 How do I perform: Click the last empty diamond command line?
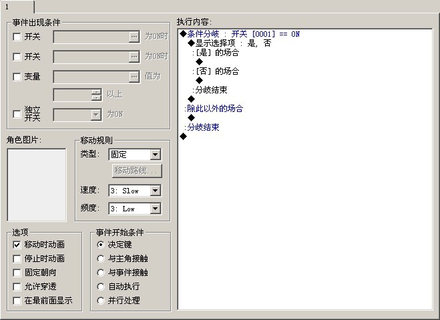[x=183, y=137]
